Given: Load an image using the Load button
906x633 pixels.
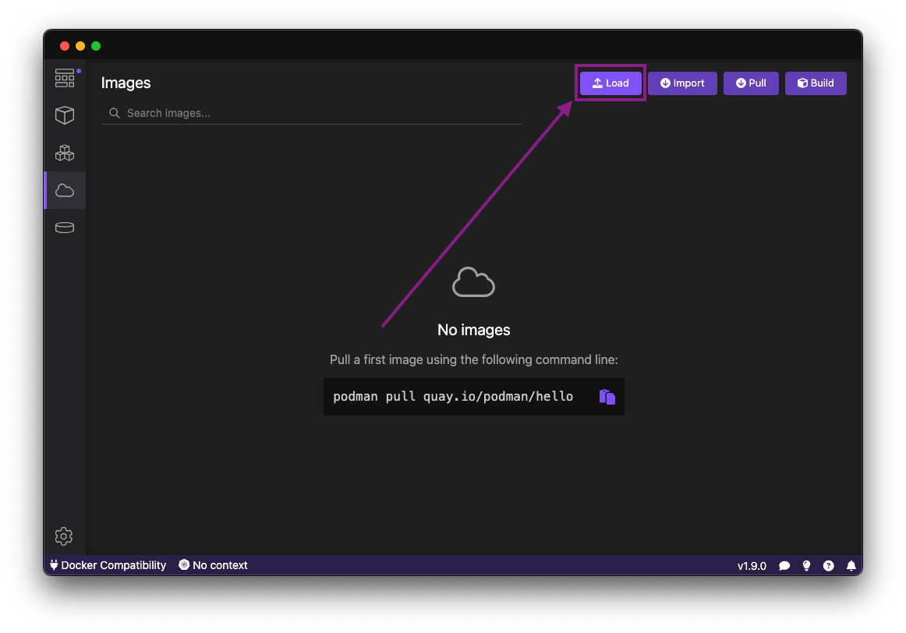Looking at the screenshot, I should pyautogui.click(x=610, y=83).
